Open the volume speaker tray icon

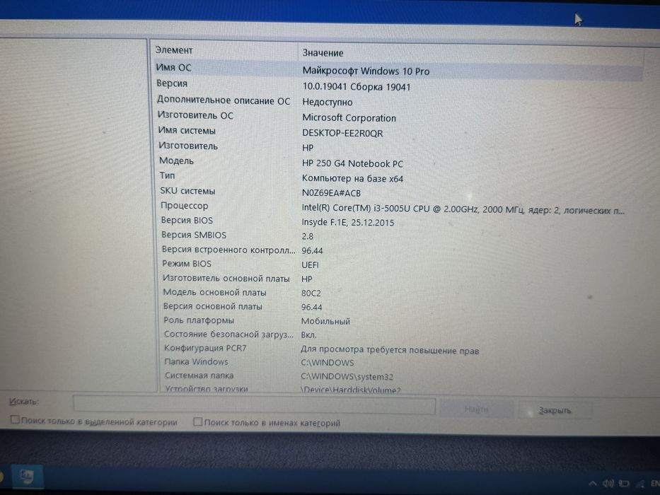608,483
